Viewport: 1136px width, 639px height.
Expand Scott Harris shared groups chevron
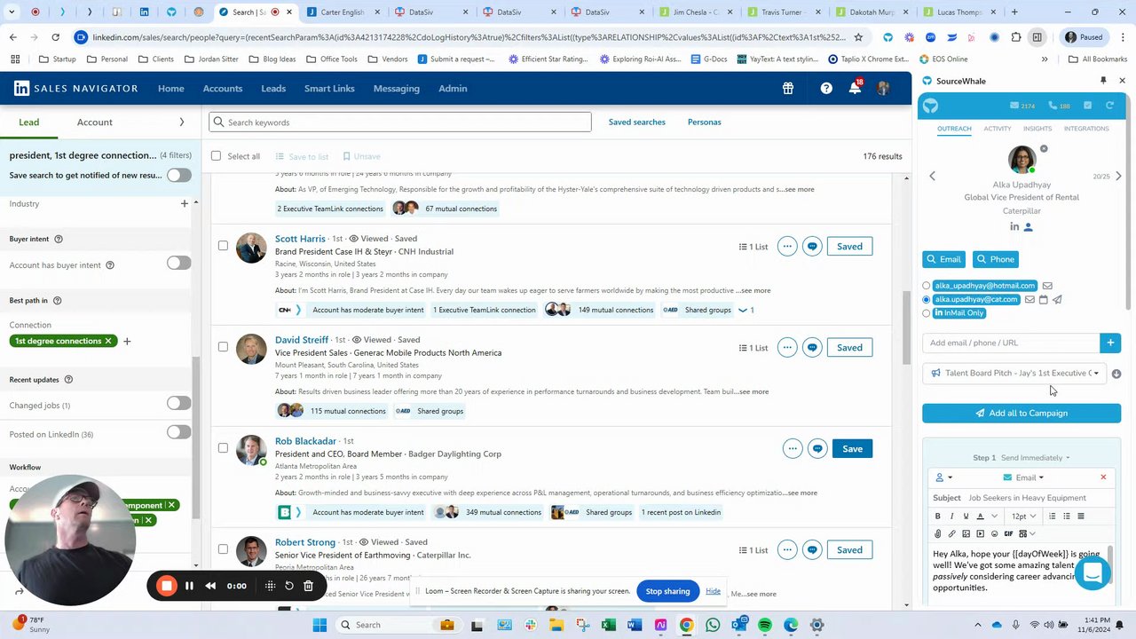click(x=742, y=310)
